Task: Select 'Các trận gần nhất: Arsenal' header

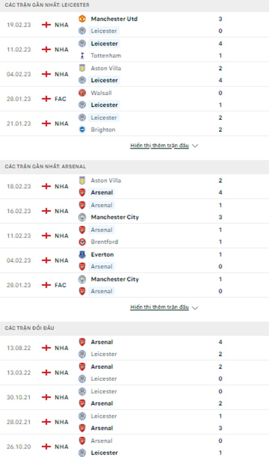Action: click(46, 166)
